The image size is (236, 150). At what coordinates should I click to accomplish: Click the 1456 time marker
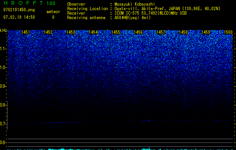[x=138, y=32]
